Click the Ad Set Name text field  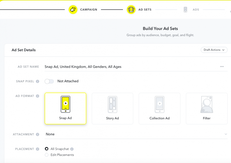[x=129, y=67]
